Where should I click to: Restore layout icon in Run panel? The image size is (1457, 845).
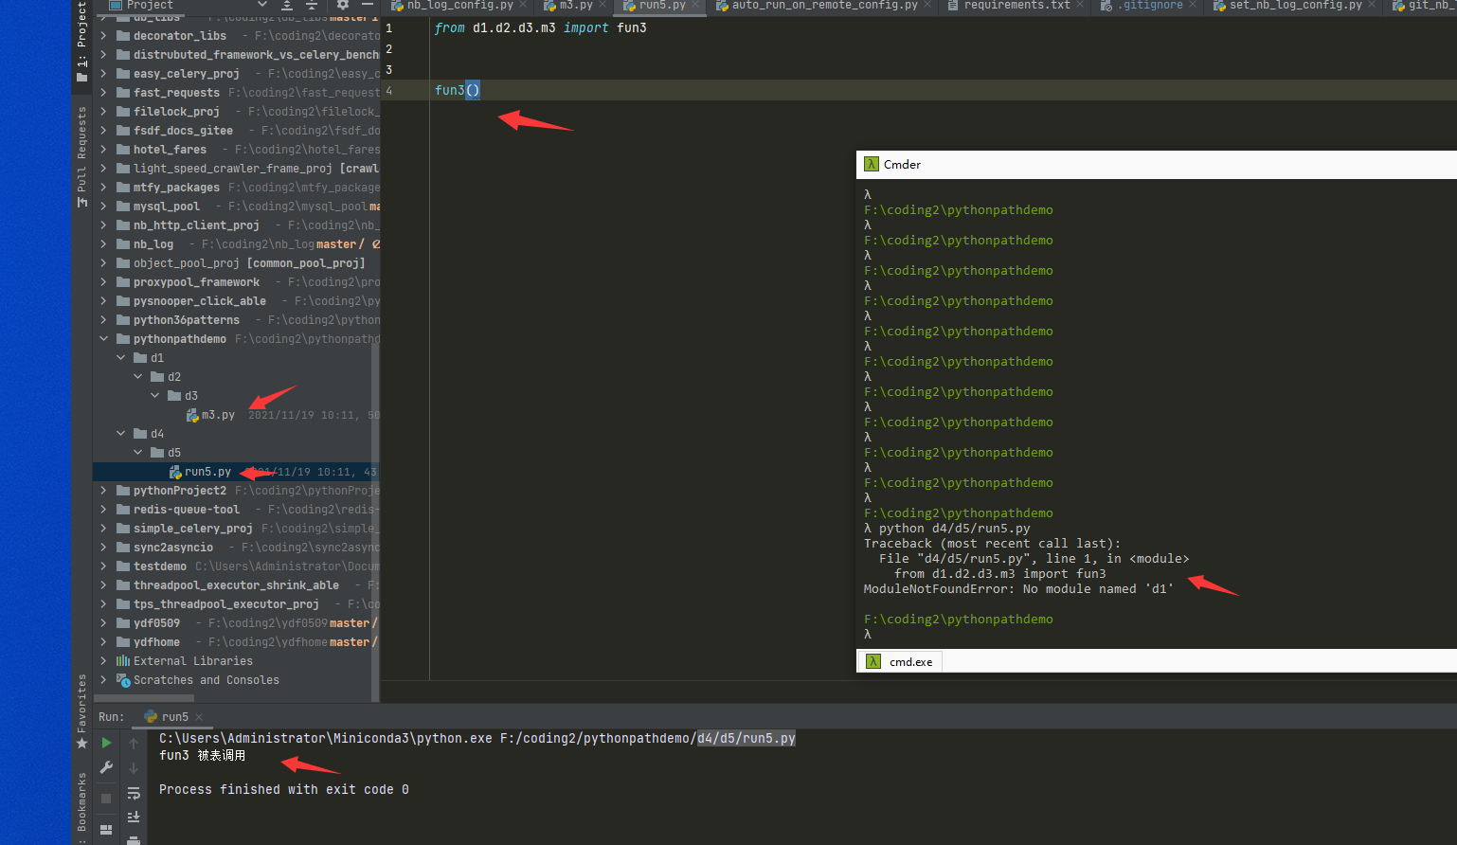click(x=106, y=830)
